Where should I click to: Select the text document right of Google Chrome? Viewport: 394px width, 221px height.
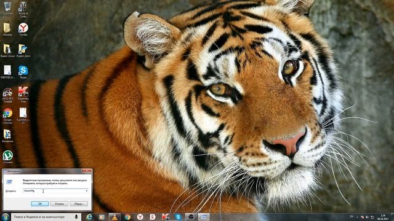[23, 116]
